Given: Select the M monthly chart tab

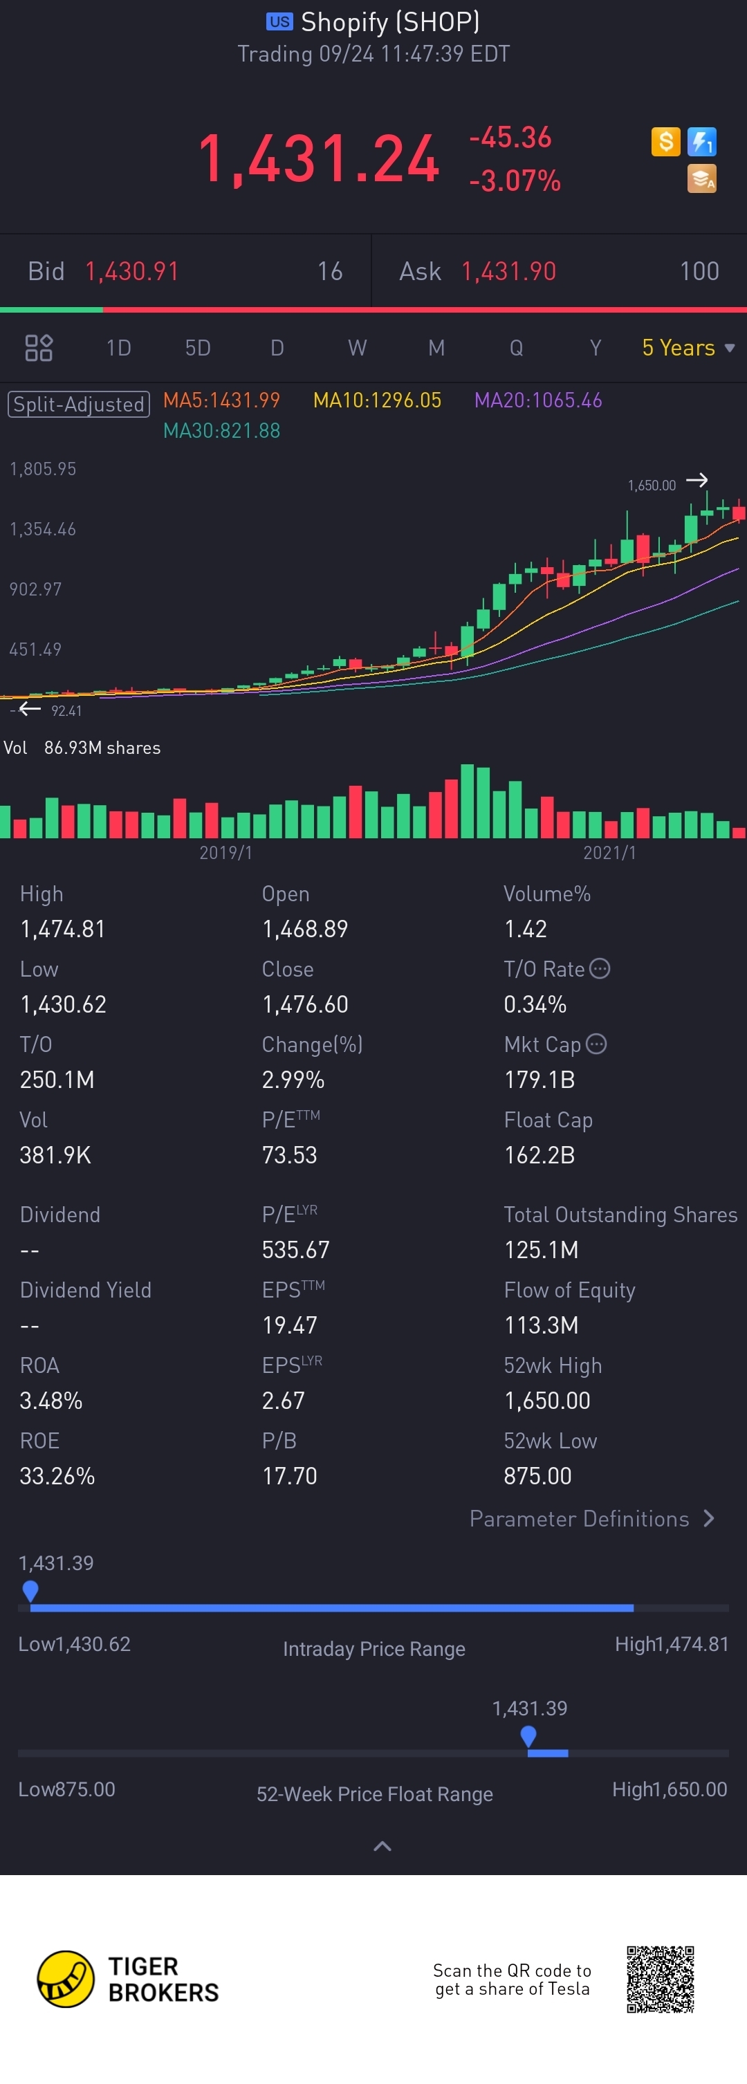Looking at the screenshot, I should pyautogui.click(x=436, y=348).
